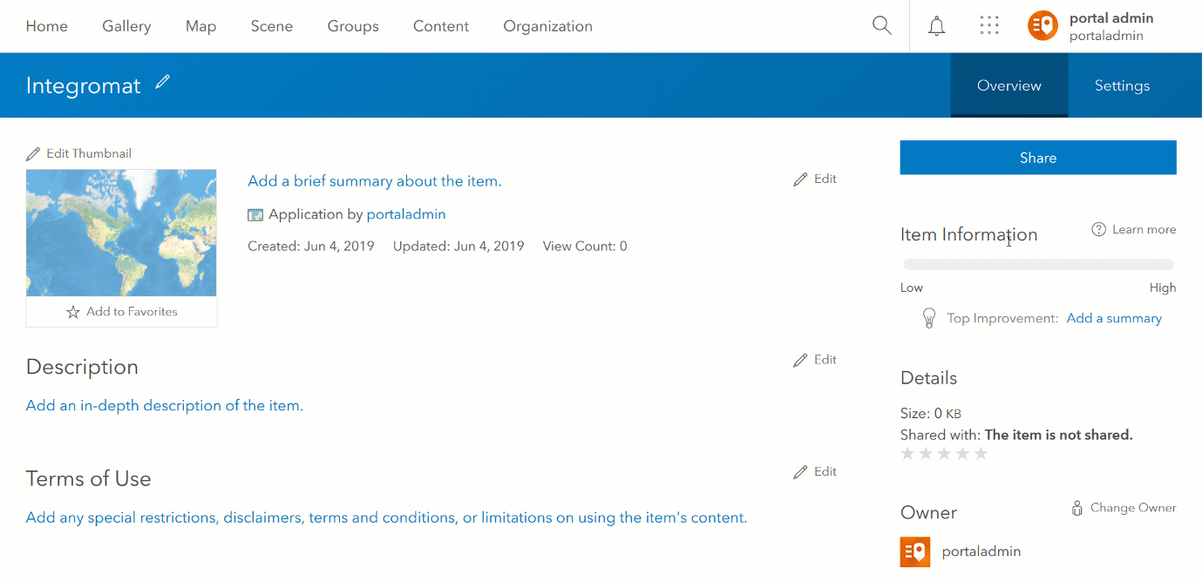Image resolution: width=1202 pixels, height=582 pixels.
Task: Open the Gallery menu item
Action: coord(126,26)
